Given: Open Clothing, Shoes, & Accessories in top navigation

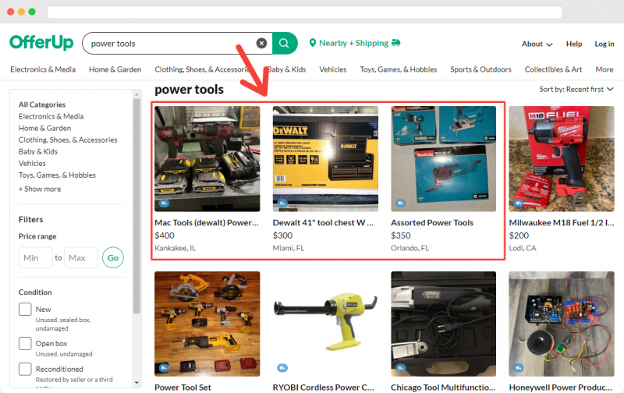Looking at the screenshot, I should click(x=202, y=69).
